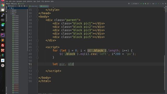Open the Files manager in the dock
Image resolution: width=167 pixels, height=94 pixels.
[3, 10]
